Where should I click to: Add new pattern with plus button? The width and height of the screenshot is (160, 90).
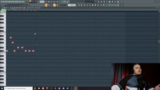[x=76, y=5]
